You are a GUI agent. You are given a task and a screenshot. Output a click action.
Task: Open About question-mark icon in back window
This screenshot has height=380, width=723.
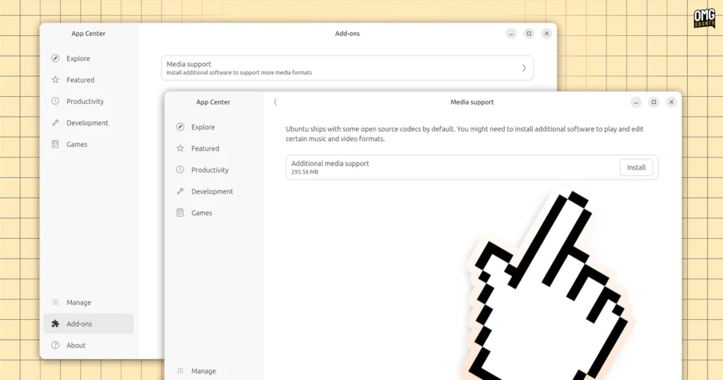[x=55, y=345]
